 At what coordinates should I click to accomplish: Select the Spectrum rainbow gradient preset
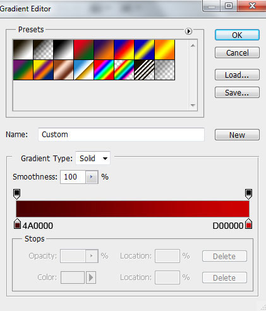[104, 70]
